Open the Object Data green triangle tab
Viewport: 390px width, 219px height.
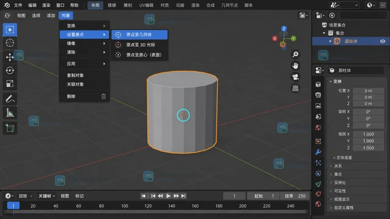[x=318, y=184]
